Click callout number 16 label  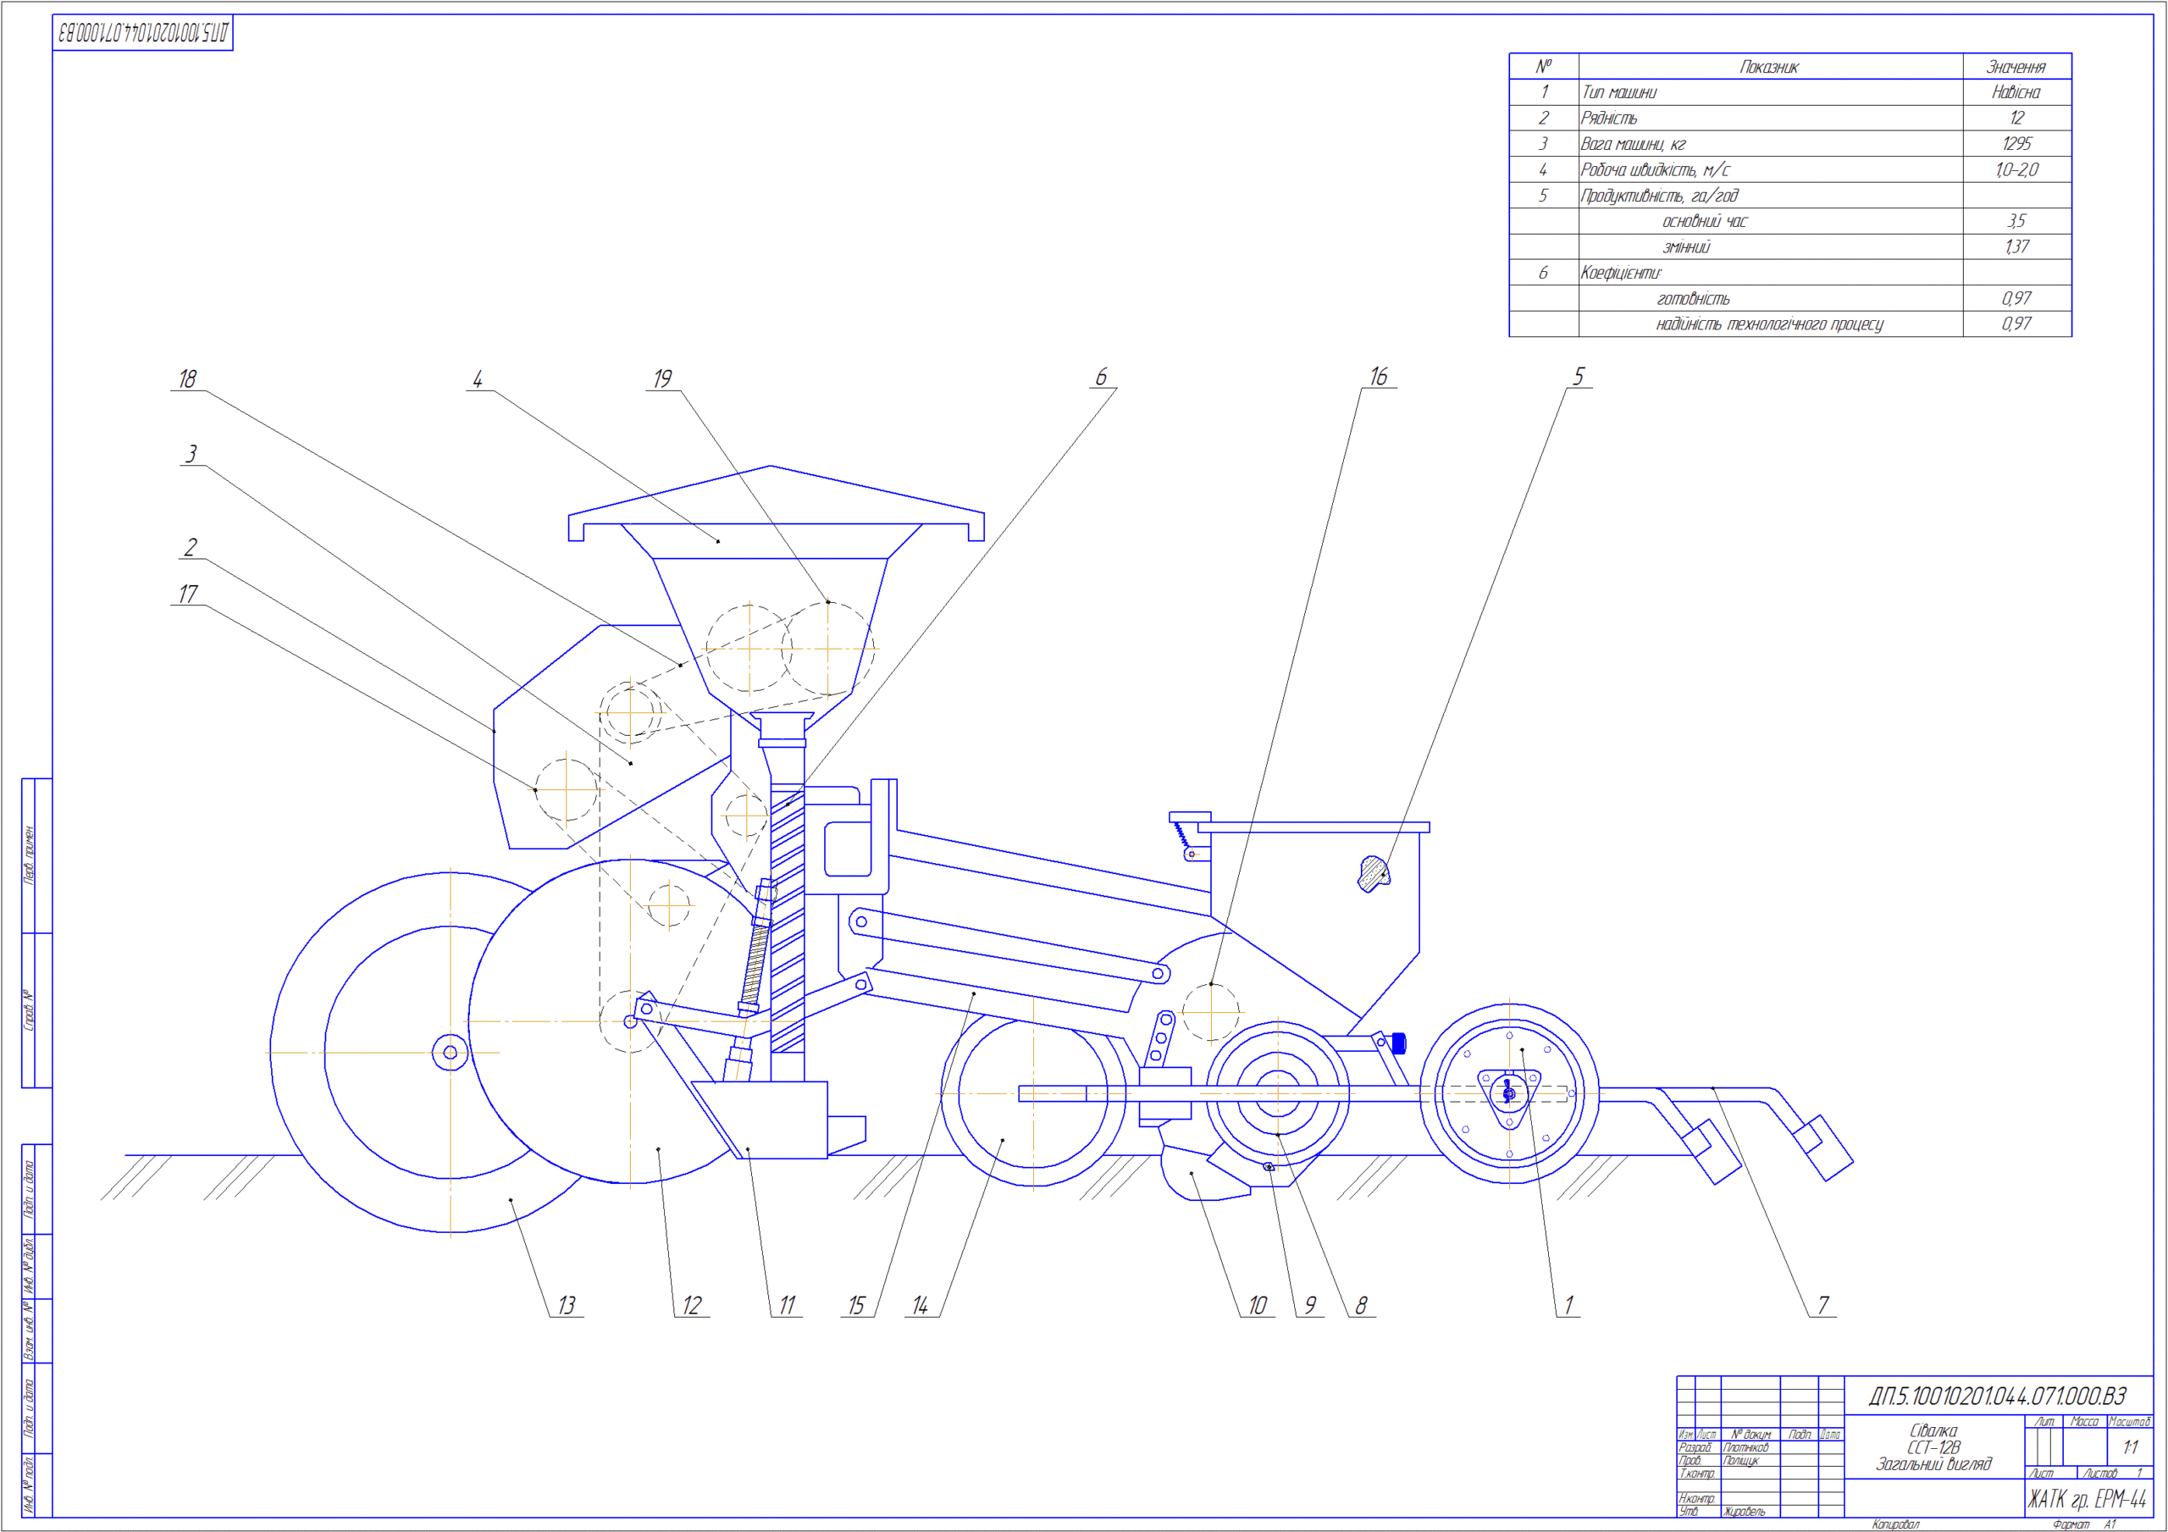tap(1379, 377)
